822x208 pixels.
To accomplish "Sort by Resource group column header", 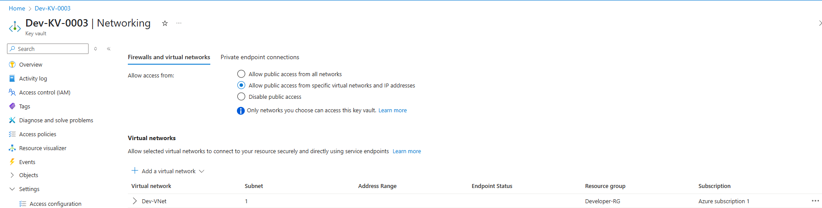I will (605, 186).
